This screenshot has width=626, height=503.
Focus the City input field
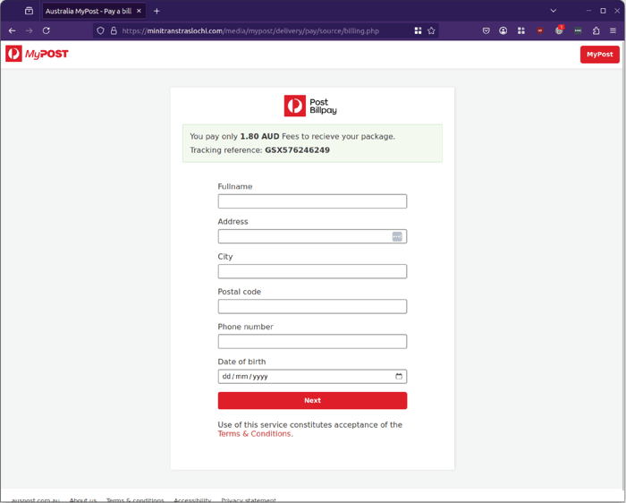point(312,272)
